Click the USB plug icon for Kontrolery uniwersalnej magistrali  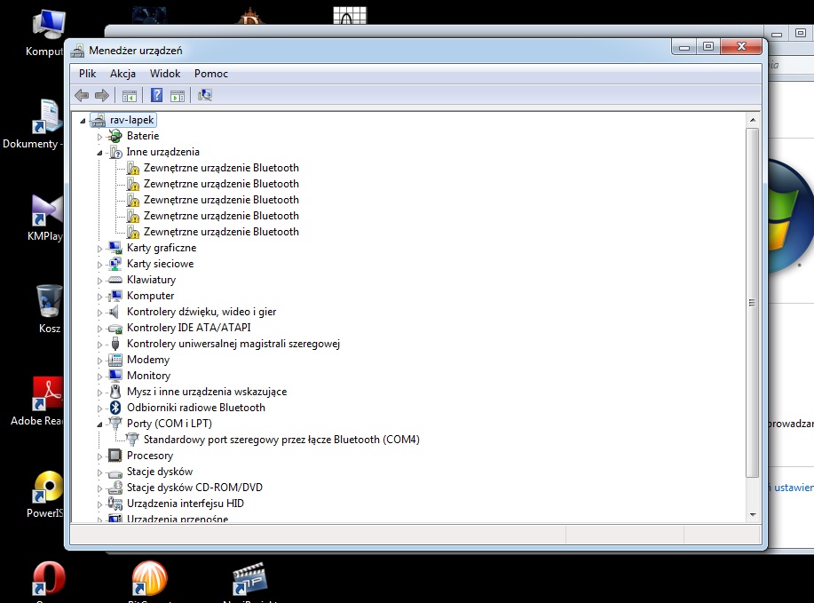pos(115,344)
